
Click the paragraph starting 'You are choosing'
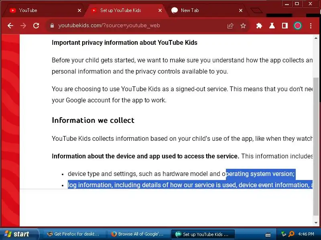182,94
